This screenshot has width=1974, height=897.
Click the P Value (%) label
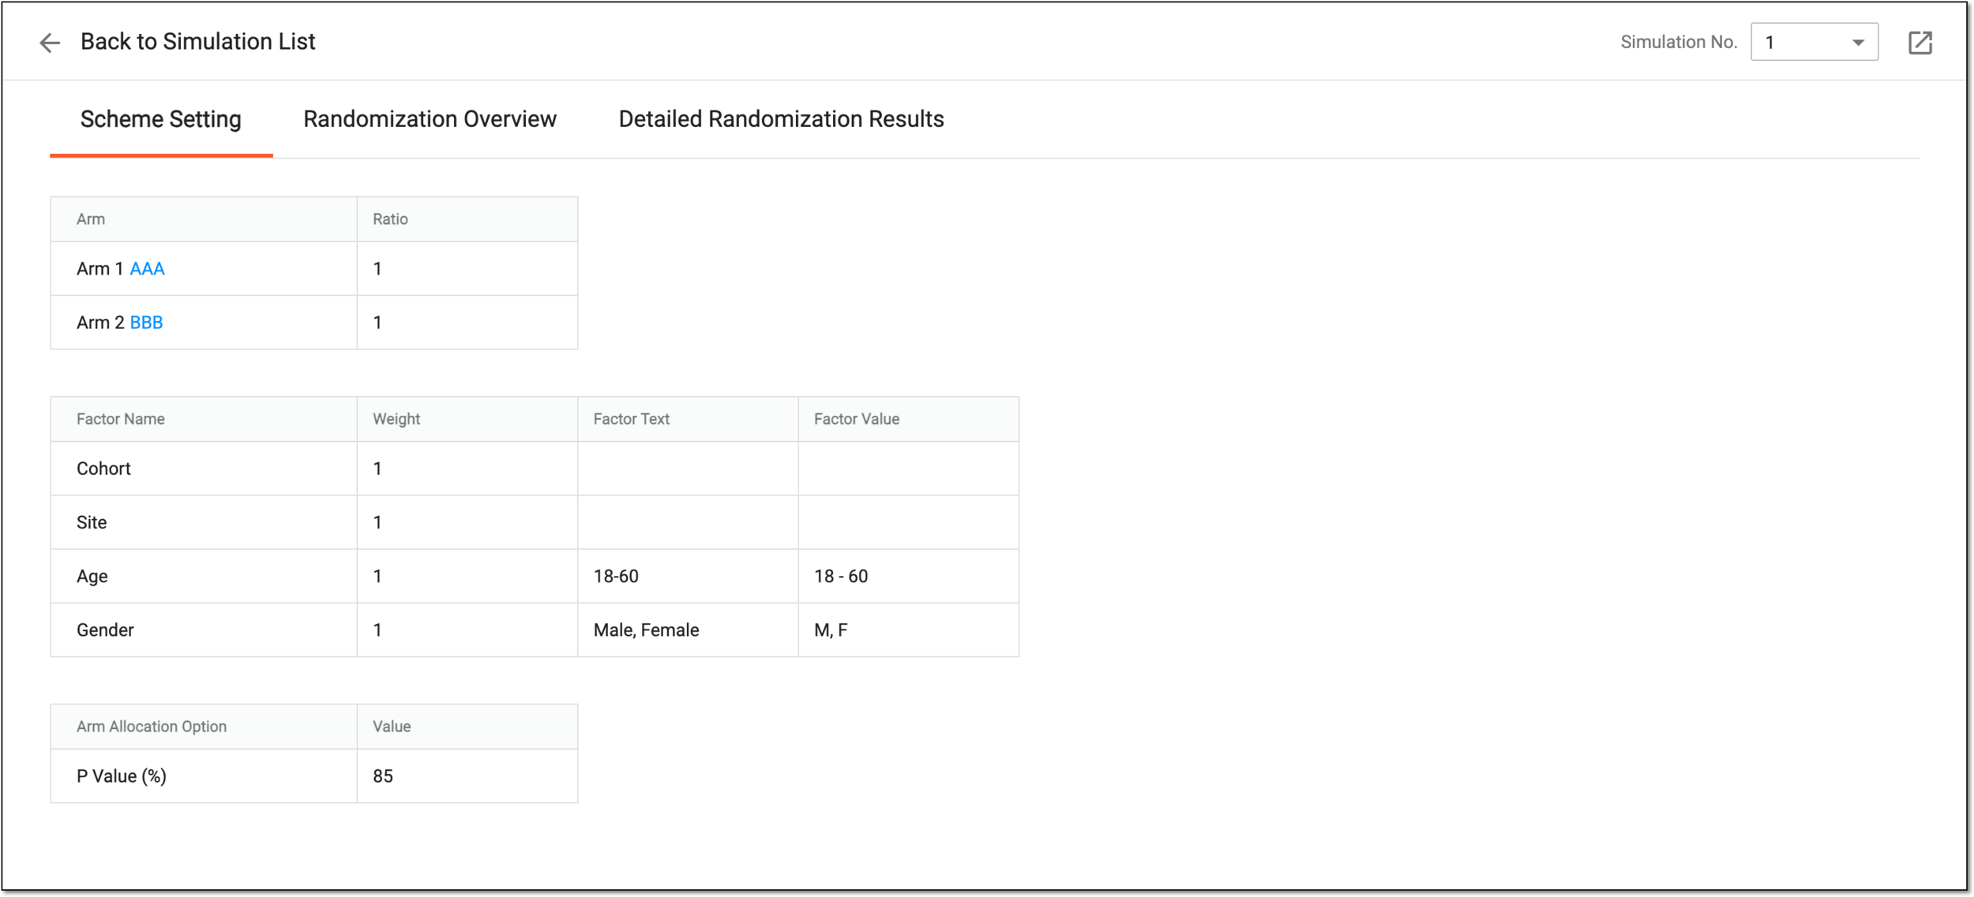(x=122, y=776)
